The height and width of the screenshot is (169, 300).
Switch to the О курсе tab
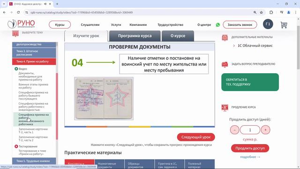pos(178,36)
